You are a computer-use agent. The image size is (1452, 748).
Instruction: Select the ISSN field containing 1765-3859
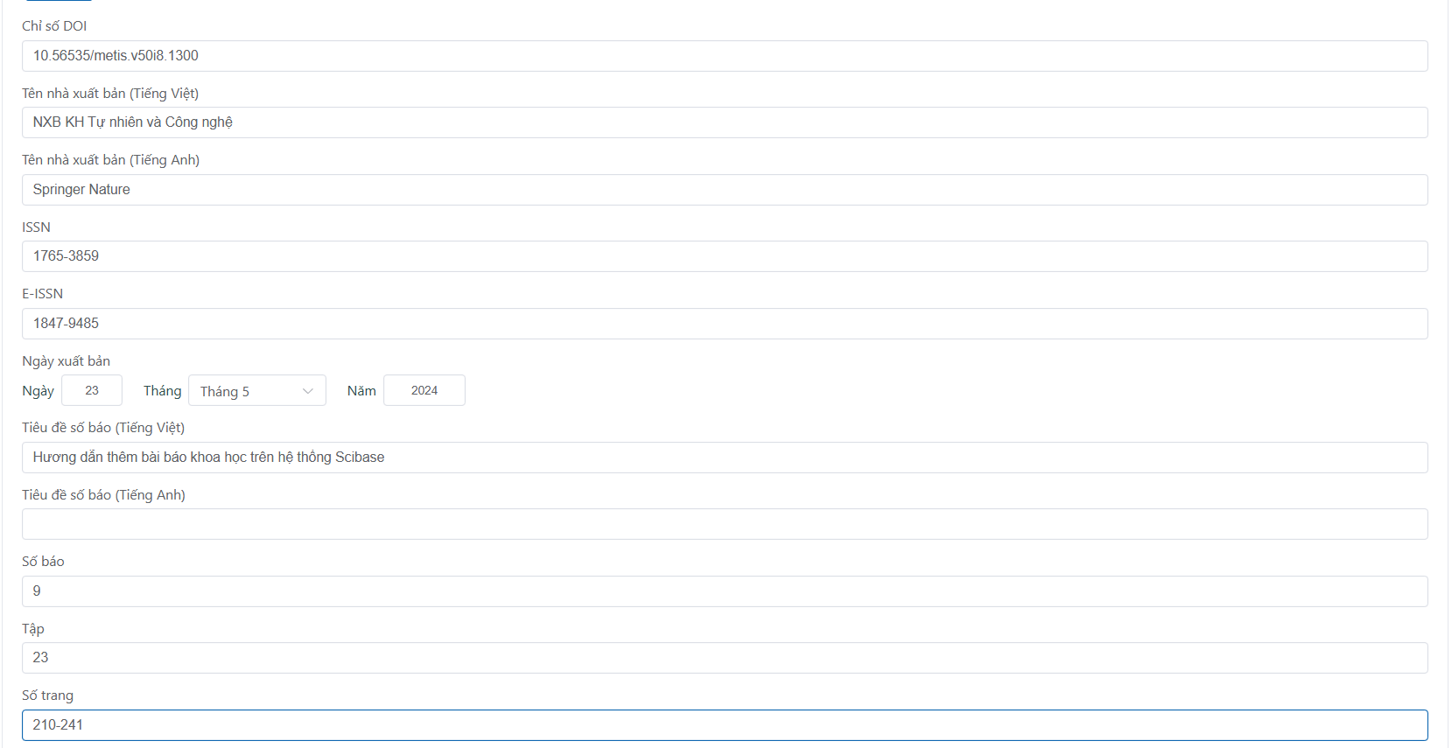pyautogui.click(x=724, y=256)
